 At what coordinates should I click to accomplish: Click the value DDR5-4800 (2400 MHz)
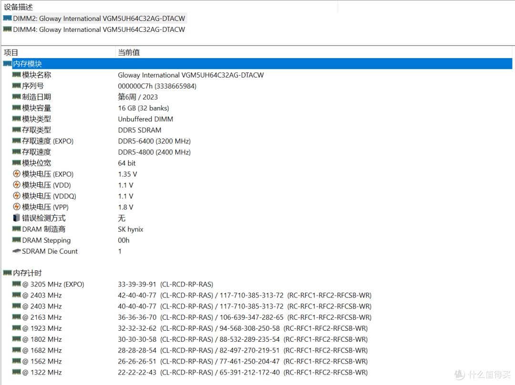pyautogui.click(x=154, y=152)
